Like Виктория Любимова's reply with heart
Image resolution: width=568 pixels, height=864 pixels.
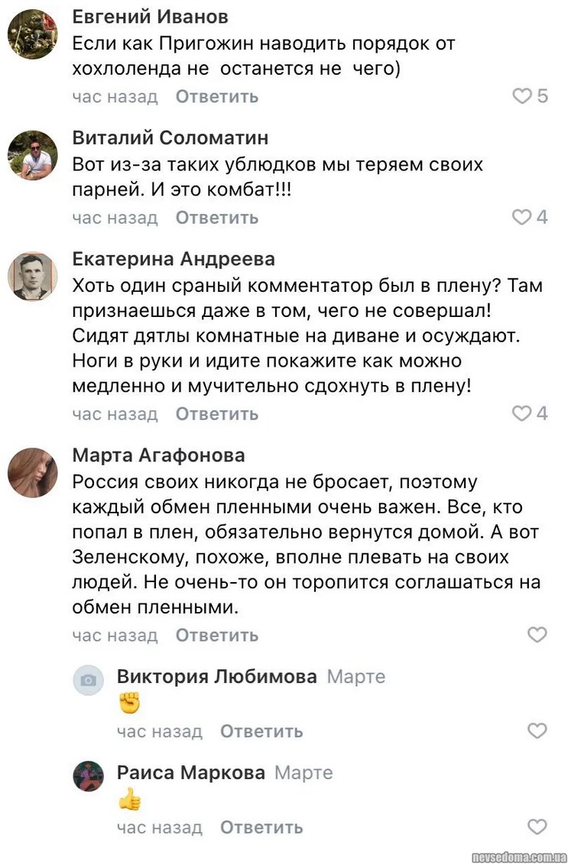(x=538, y=731)
